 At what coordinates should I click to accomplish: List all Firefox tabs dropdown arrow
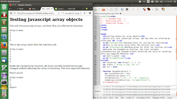pos(91,9)
